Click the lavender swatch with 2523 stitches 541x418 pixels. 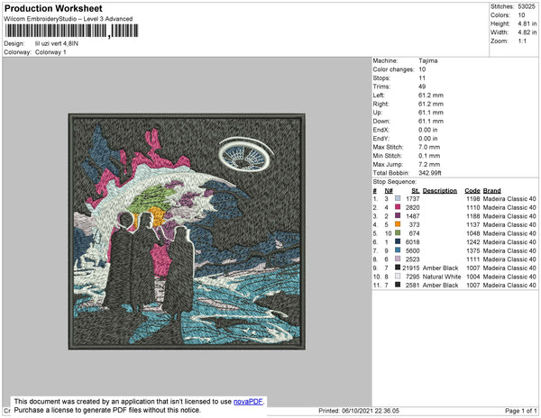(x=398, y=259)
